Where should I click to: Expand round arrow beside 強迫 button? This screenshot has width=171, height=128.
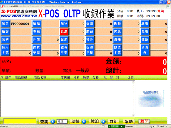(x=104, y=122)
